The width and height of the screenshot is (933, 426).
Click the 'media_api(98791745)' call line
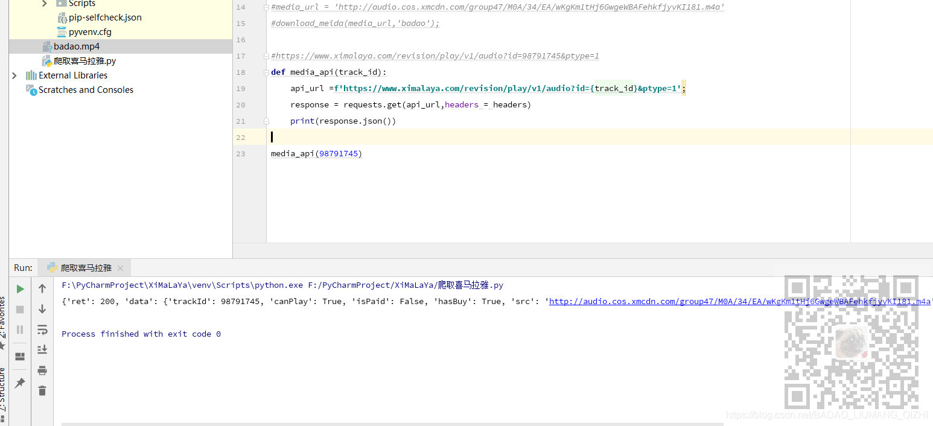(x=316, y=154)
